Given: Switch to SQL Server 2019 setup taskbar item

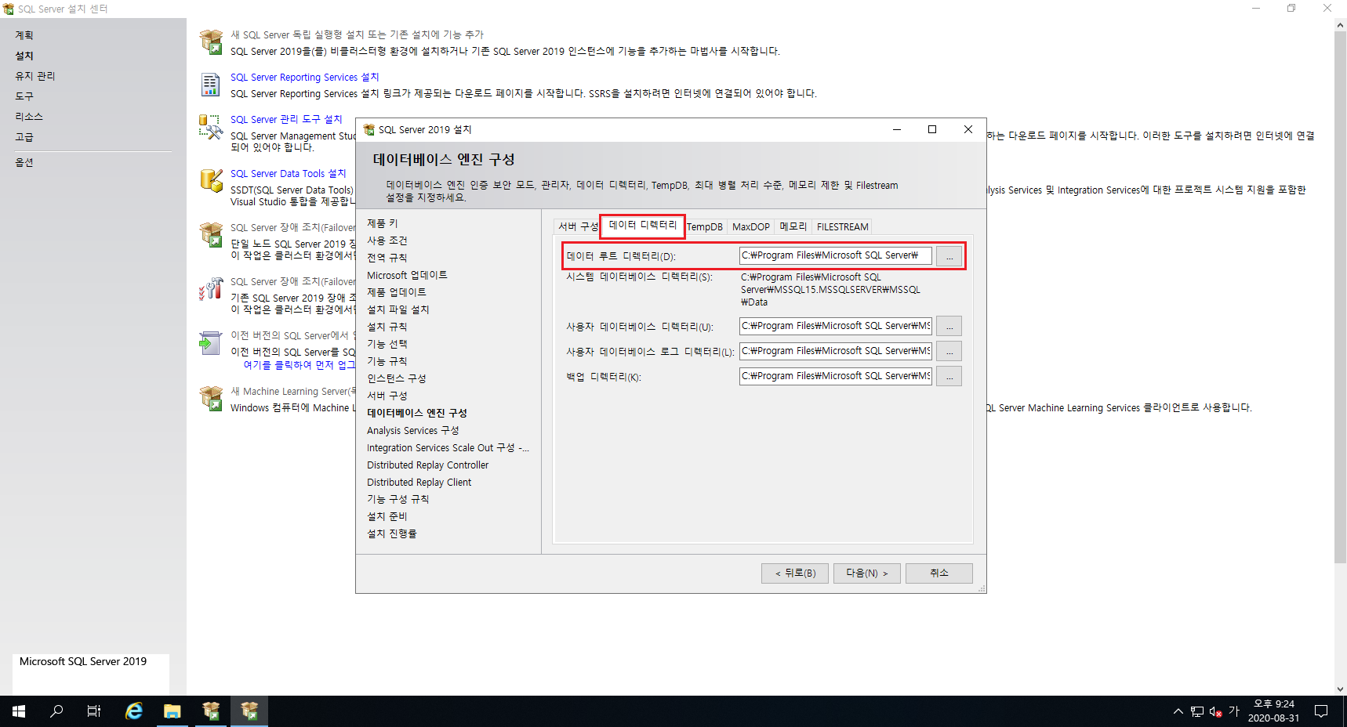Looking at the screenshot, I should [x=249, y=711].
